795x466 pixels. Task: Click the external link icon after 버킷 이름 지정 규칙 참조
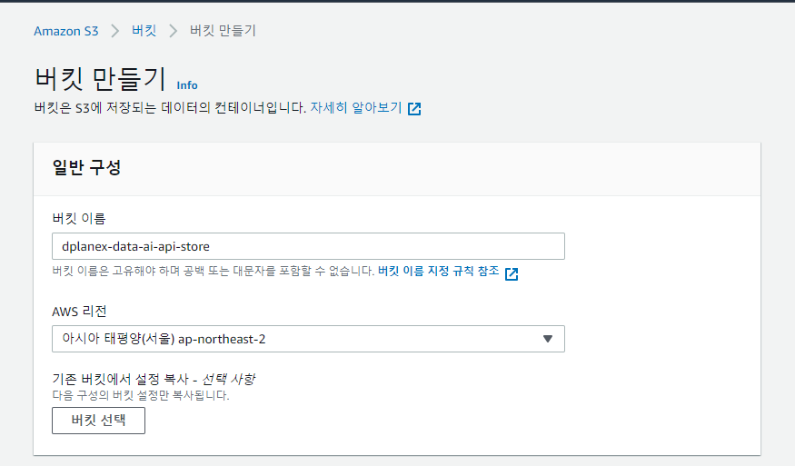tap(512, 273)
